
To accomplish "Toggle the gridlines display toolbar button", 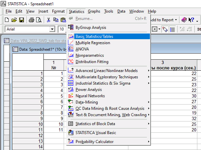I will pos(172,29).
